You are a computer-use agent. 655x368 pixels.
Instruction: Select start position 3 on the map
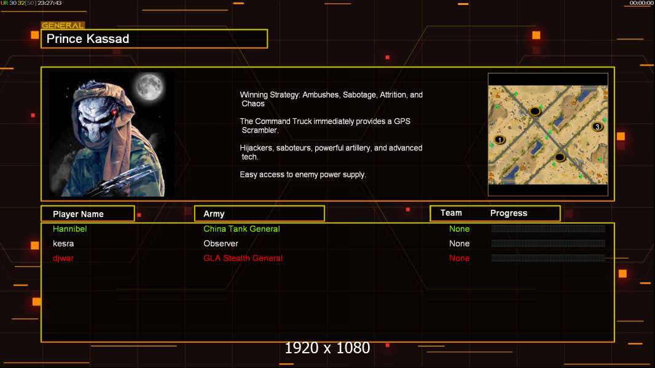click(x=597, y=127)
